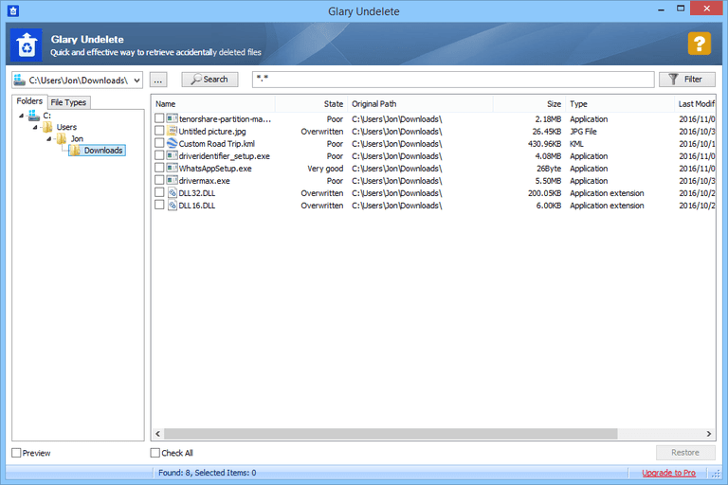Viewport: 728px width, 485px height.
Task: Click the 'Very good' state cell
Action: (325, 168)
